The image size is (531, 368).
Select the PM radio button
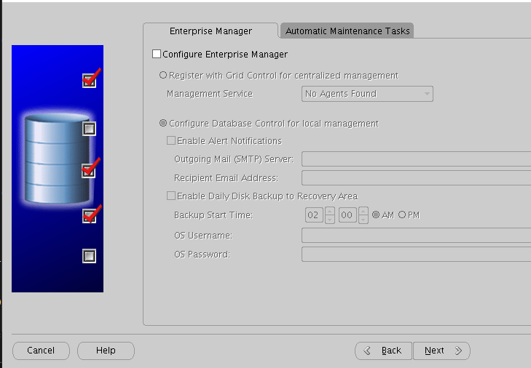[x=402, y=215]
